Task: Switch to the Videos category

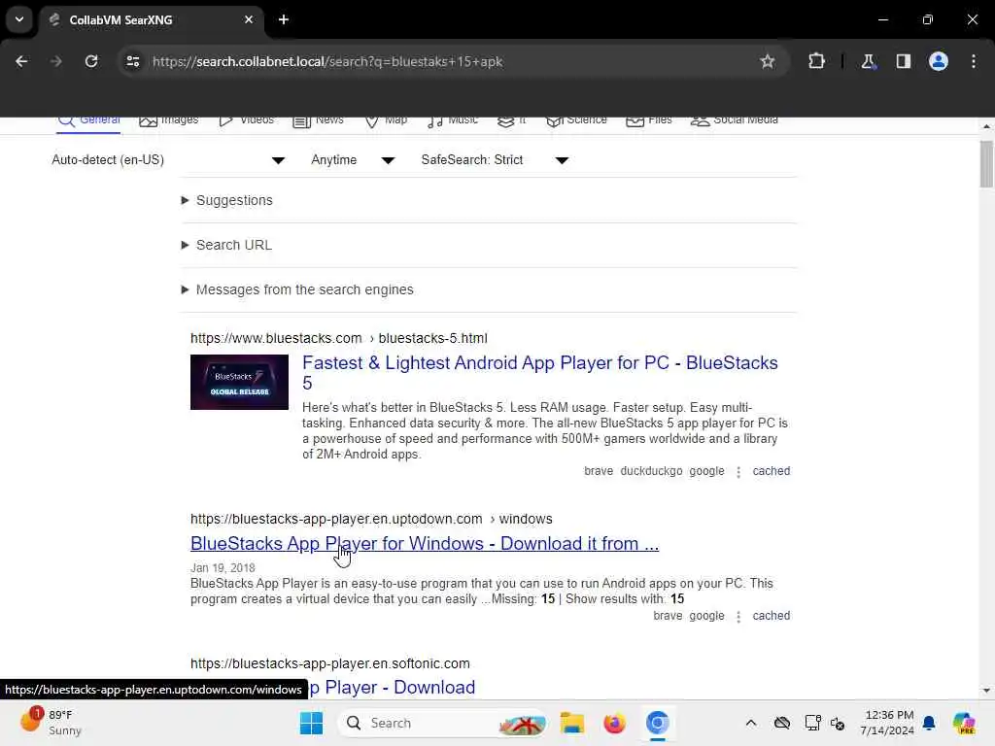Action: pyautogui.click(x=246, y=120)
